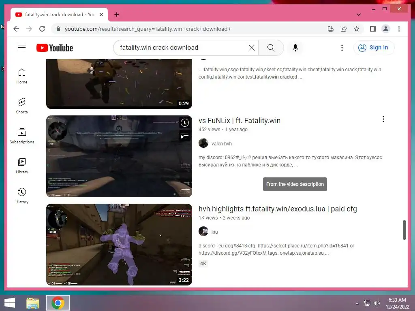This screenshot has width=415, height=311.
Task: Open hvh highlights ft.fatality.win/exodus.lua title
Action: [278, 209]
